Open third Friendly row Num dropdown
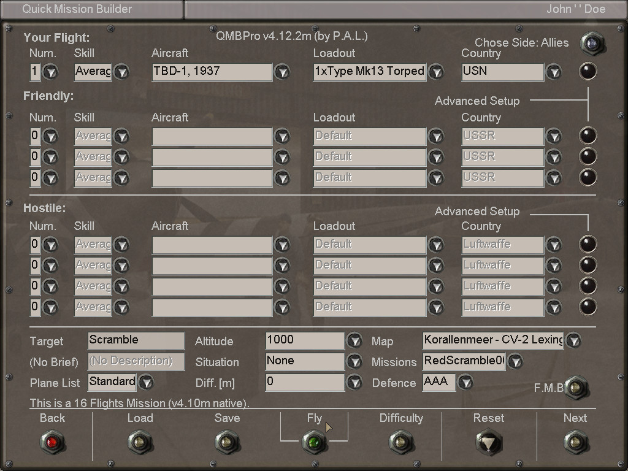This screenshot has height=471, width=628. tap(50, 178)
